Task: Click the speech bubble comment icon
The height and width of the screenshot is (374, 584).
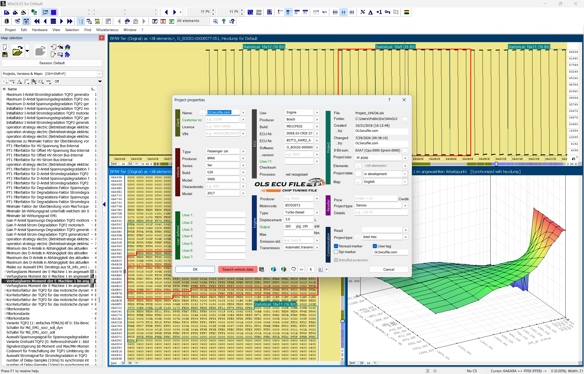Action: pyautogui.click(x=293, y=269)
